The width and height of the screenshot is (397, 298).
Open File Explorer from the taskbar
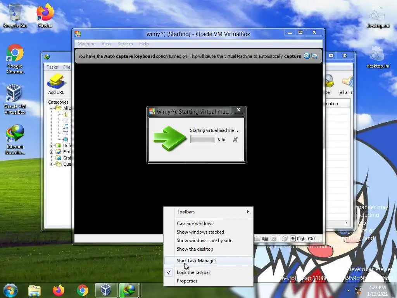[35, 290]
